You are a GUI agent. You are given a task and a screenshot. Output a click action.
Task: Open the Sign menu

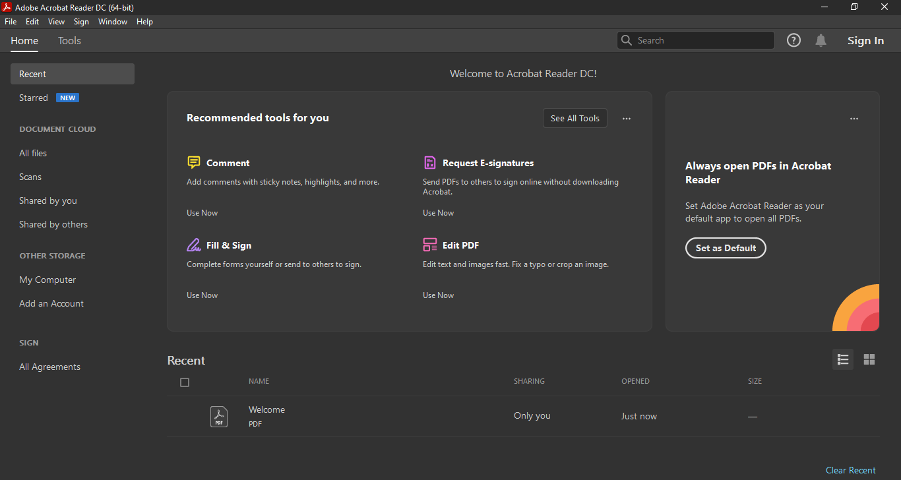pos(81,22)
